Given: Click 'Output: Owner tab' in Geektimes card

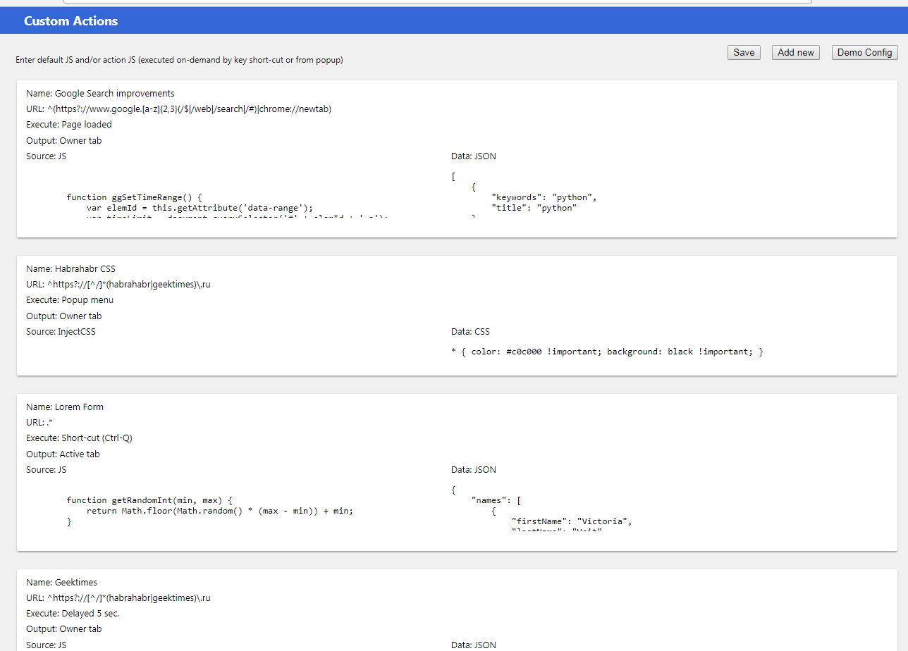Looking at the screenshot, I should (64, 629).
